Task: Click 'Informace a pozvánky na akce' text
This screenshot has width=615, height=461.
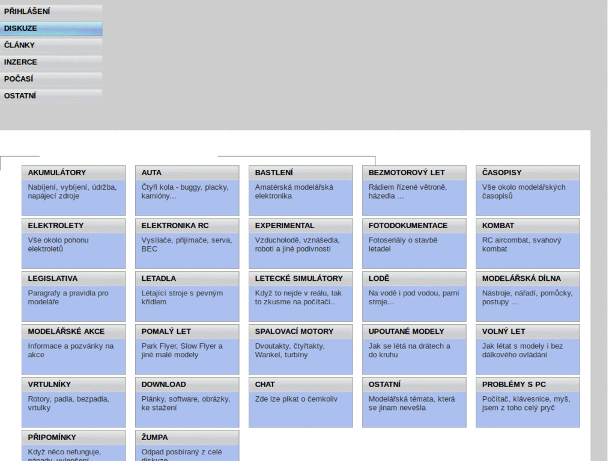Action: click(71, 350)
